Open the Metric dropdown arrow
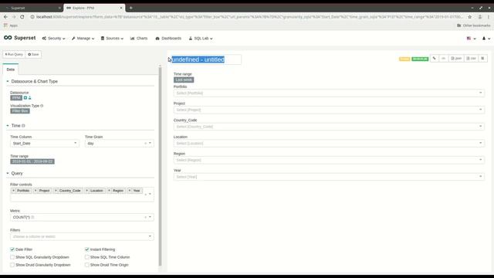 (x=150, y=217)
